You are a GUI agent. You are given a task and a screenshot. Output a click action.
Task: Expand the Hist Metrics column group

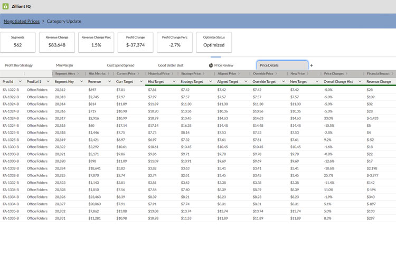pos(108,73)
